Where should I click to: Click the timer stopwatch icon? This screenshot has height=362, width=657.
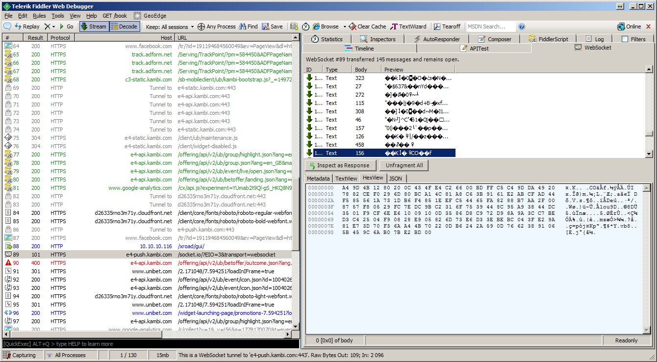pyautogui.click(x=305, y=26)
